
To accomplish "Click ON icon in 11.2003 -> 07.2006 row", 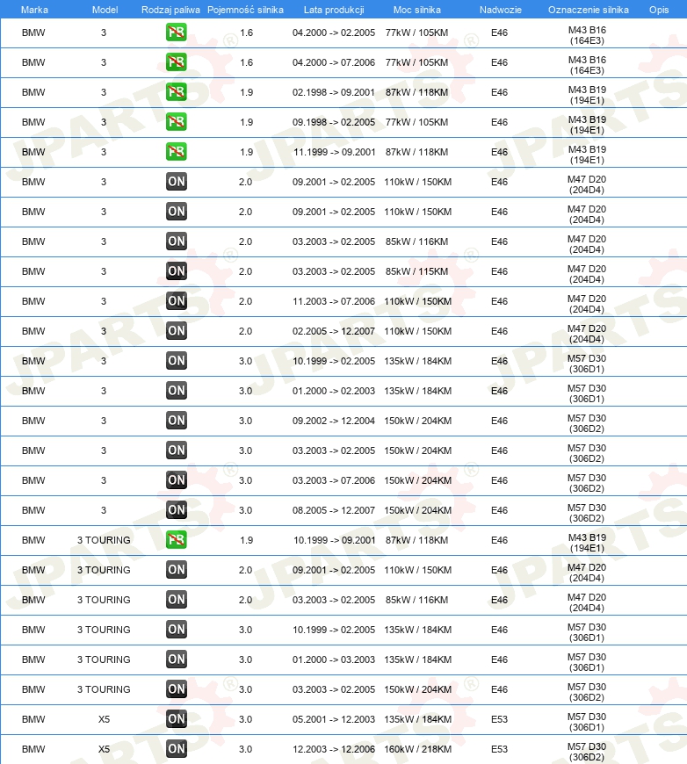I will (176, 301).
